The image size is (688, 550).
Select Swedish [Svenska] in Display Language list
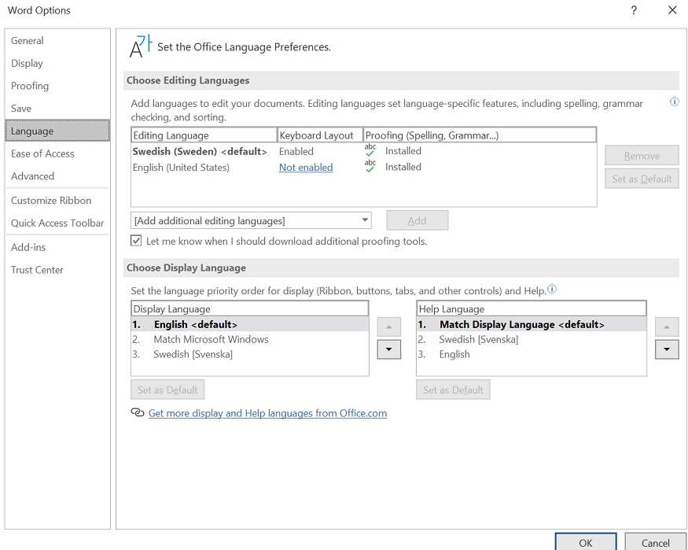click(250, 354)
